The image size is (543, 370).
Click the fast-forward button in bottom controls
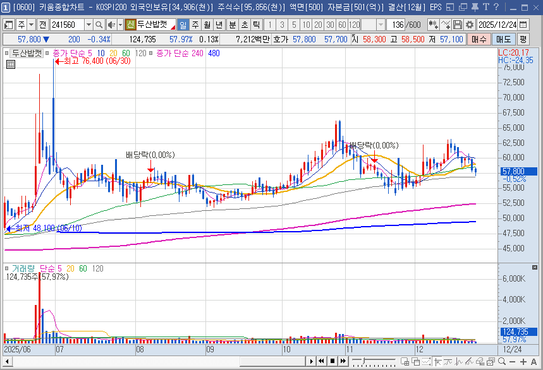coord(343,361)
